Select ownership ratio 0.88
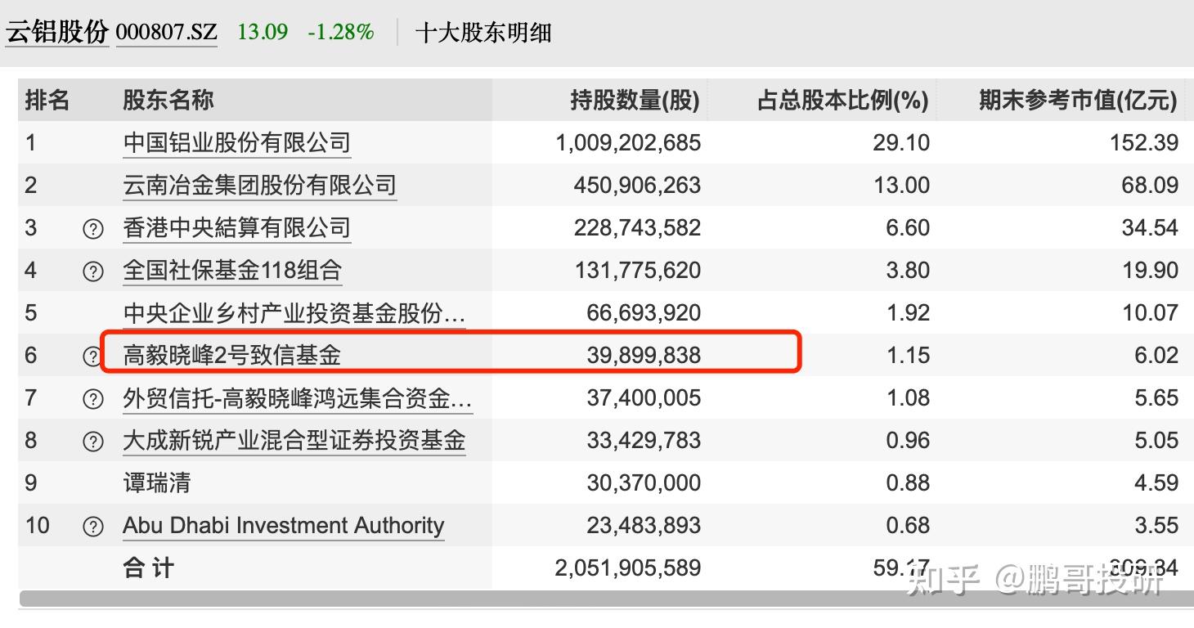 (908, 483)
